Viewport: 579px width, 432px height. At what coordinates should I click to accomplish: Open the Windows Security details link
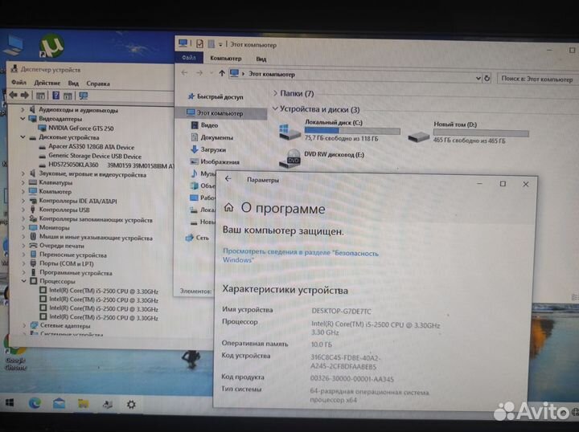[x=300, y=255]
